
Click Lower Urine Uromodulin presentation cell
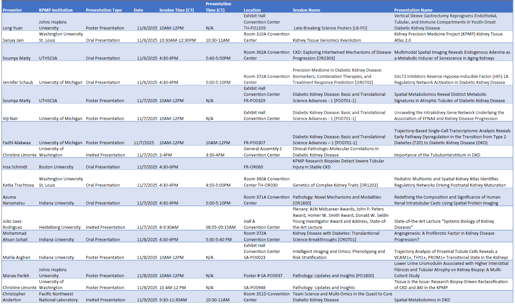coord(451,270)
